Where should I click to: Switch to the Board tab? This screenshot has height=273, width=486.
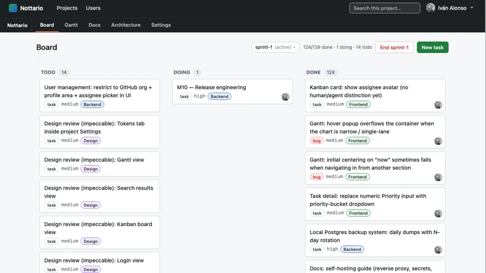47,25
